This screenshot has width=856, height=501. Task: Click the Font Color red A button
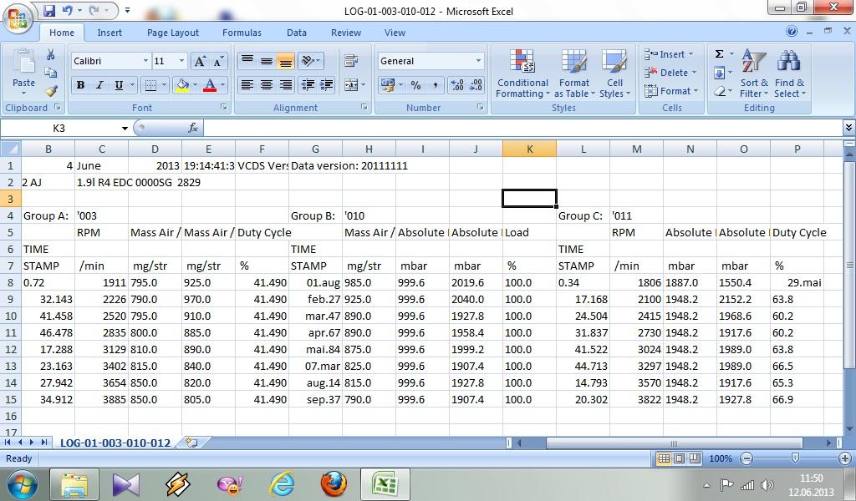tap(210, 85)
